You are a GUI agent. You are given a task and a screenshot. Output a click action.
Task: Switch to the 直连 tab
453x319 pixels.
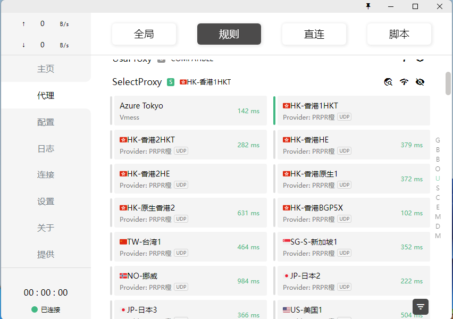pos(314,33)
